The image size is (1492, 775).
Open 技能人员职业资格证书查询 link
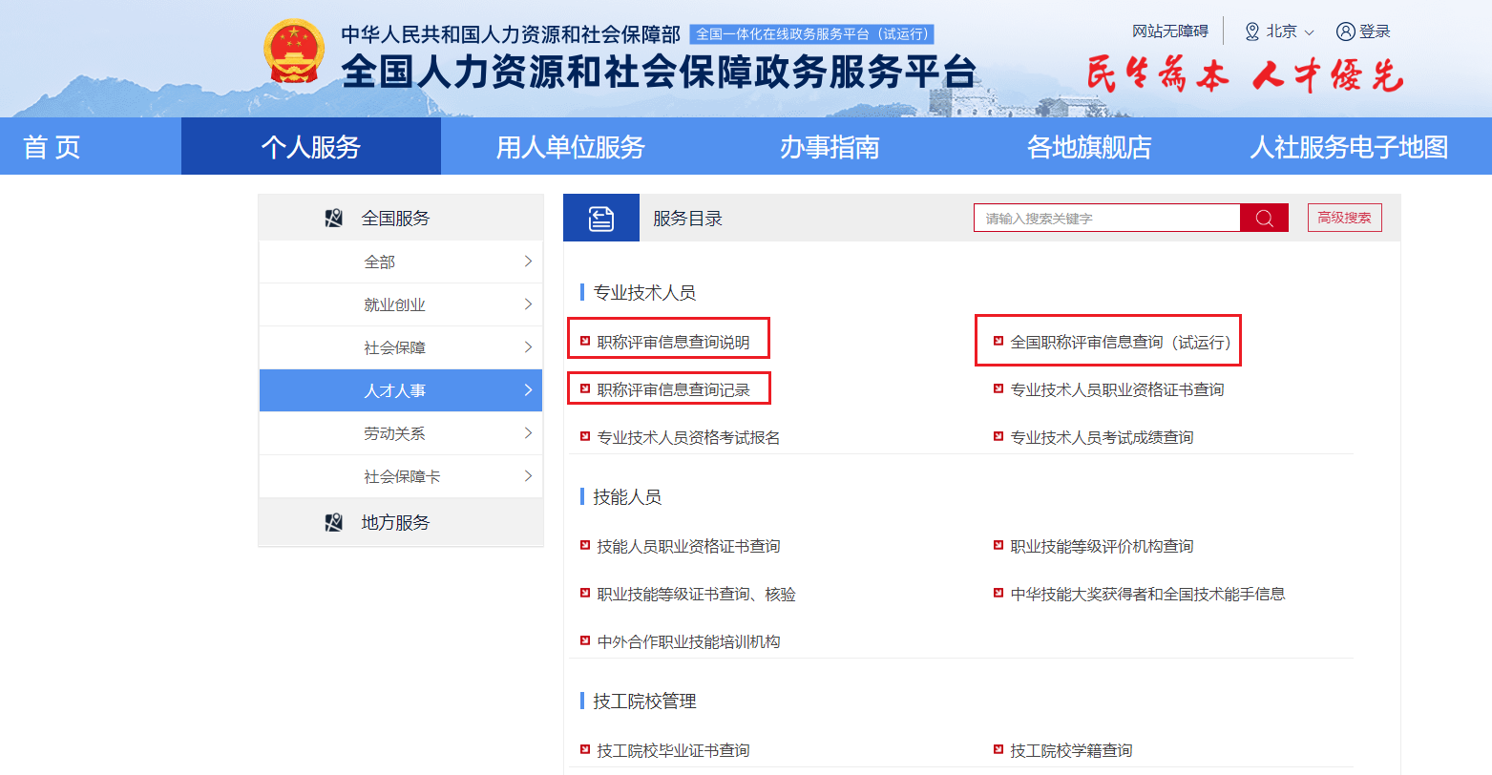coord(688,546)
